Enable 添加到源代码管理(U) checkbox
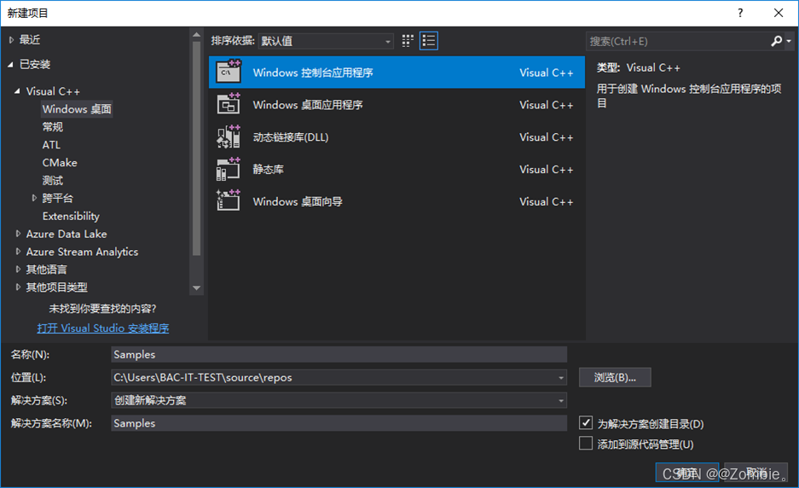The height and width of the screenshot is (488, 799). click(586, 443)
